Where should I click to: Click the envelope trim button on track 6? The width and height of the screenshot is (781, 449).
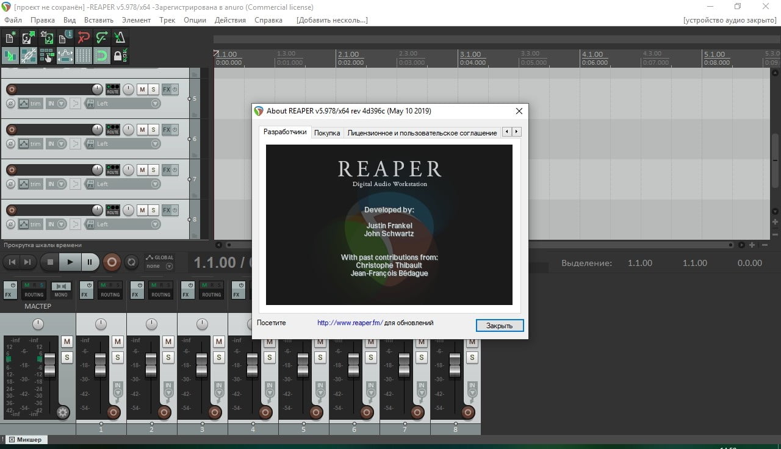tap(30, 144)
